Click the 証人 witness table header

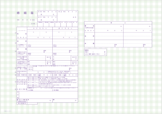pyautogui.click(x=118, y=23)
